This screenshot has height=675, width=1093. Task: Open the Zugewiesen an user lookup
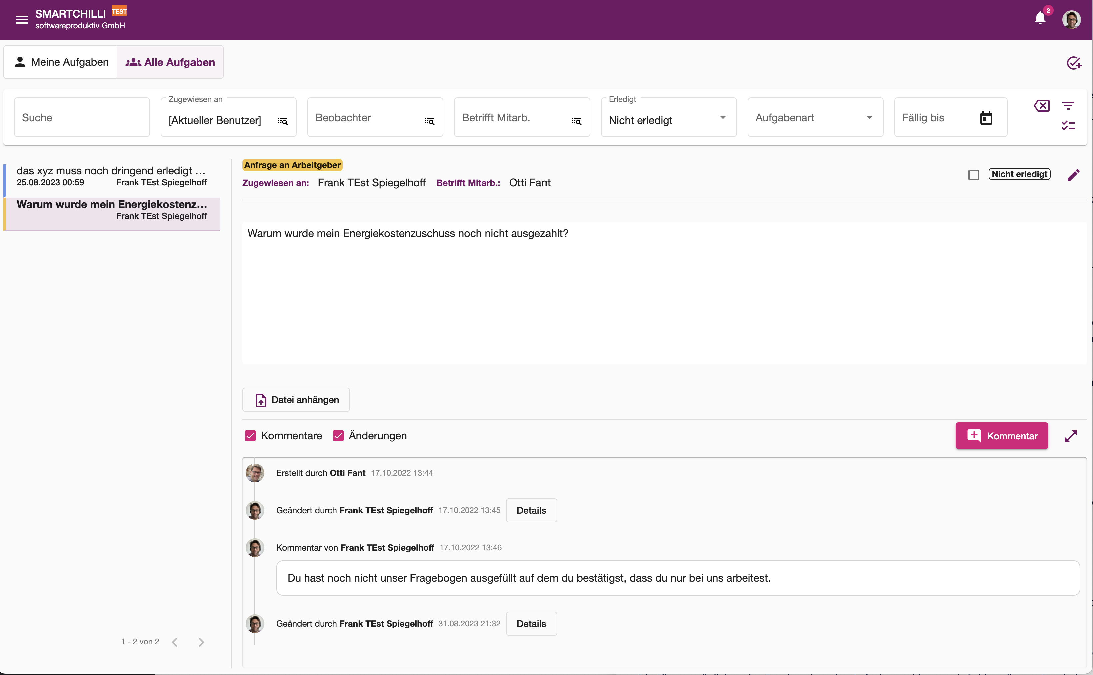[x=283, y=121]
